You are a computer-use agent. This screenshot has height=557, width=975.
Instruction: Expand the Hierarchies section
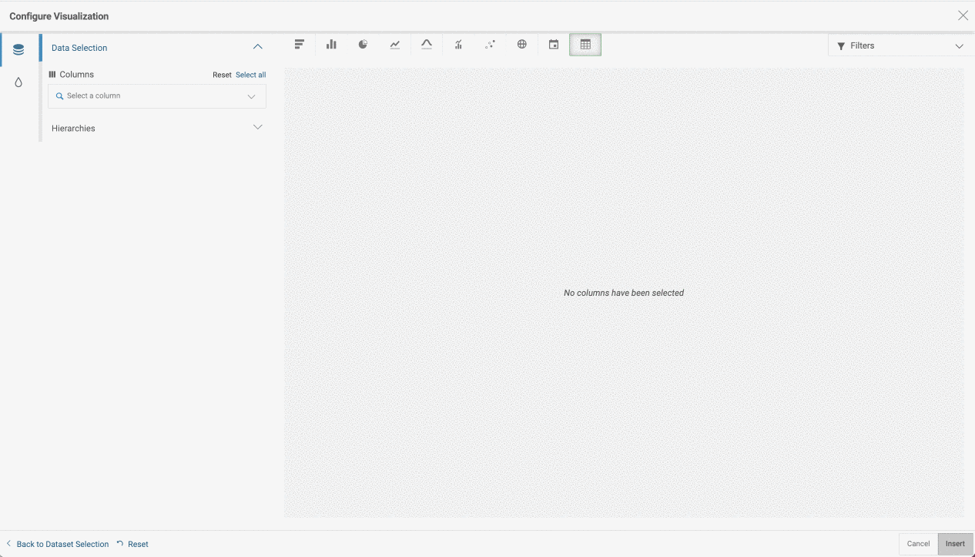point(258,127)
